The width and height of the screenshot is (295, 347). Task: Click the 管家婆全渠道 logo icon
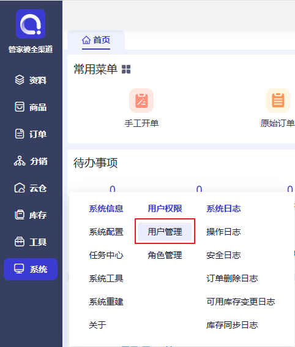tap(31, 24)
